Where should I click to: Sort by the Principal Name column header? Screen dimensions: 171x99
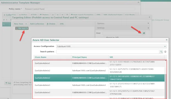[80, 57]
